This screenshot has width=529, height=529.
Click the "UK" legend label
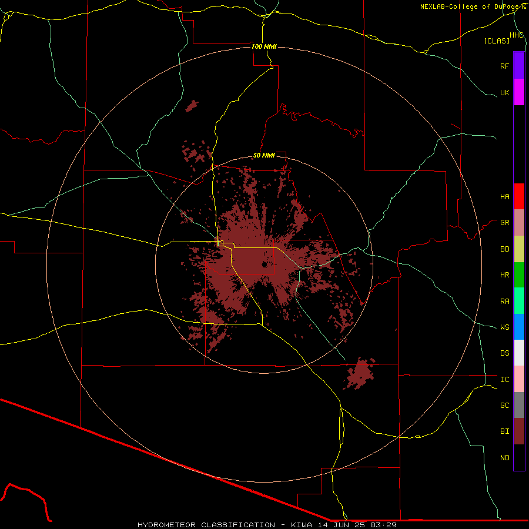point(504,92)
